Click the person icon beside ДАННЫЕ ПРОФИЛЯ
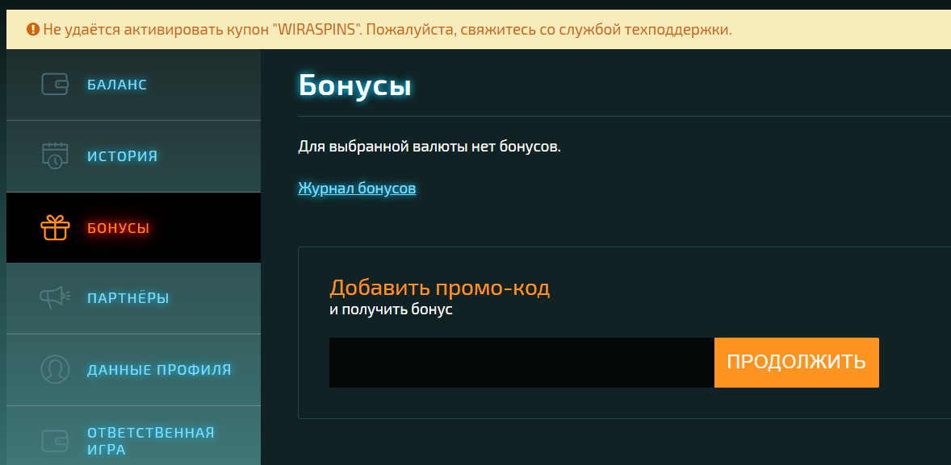Screen dimensions: 951x465 tap(53, 368)
